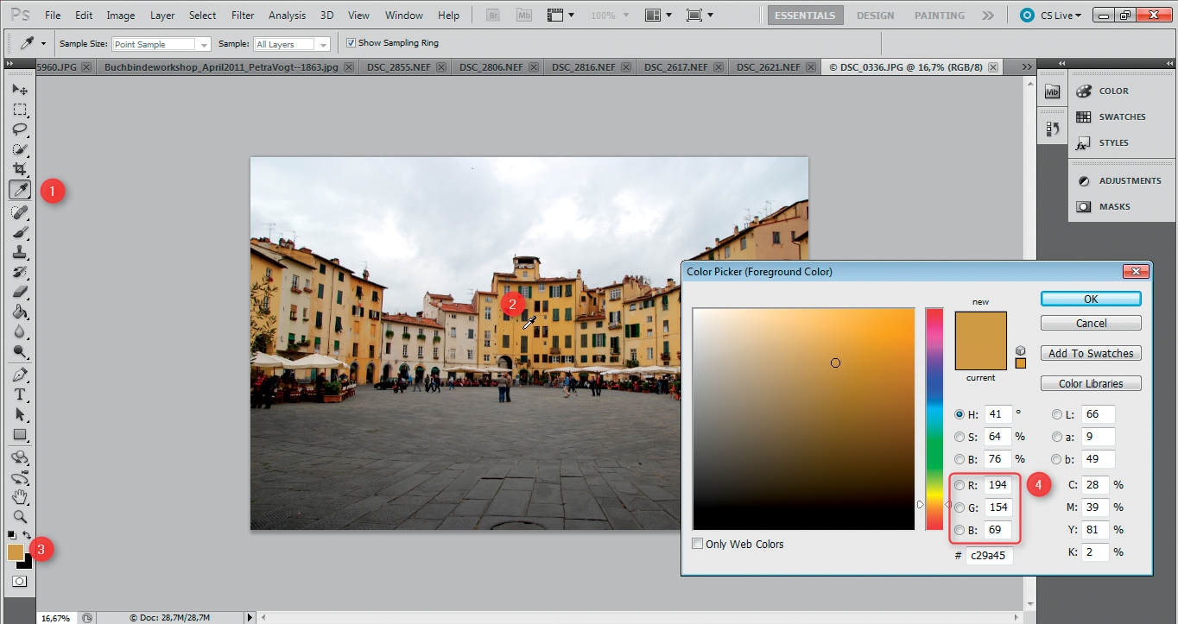Open the Analysis menu
Screen dimensions: 1178x624
(287, 16)
